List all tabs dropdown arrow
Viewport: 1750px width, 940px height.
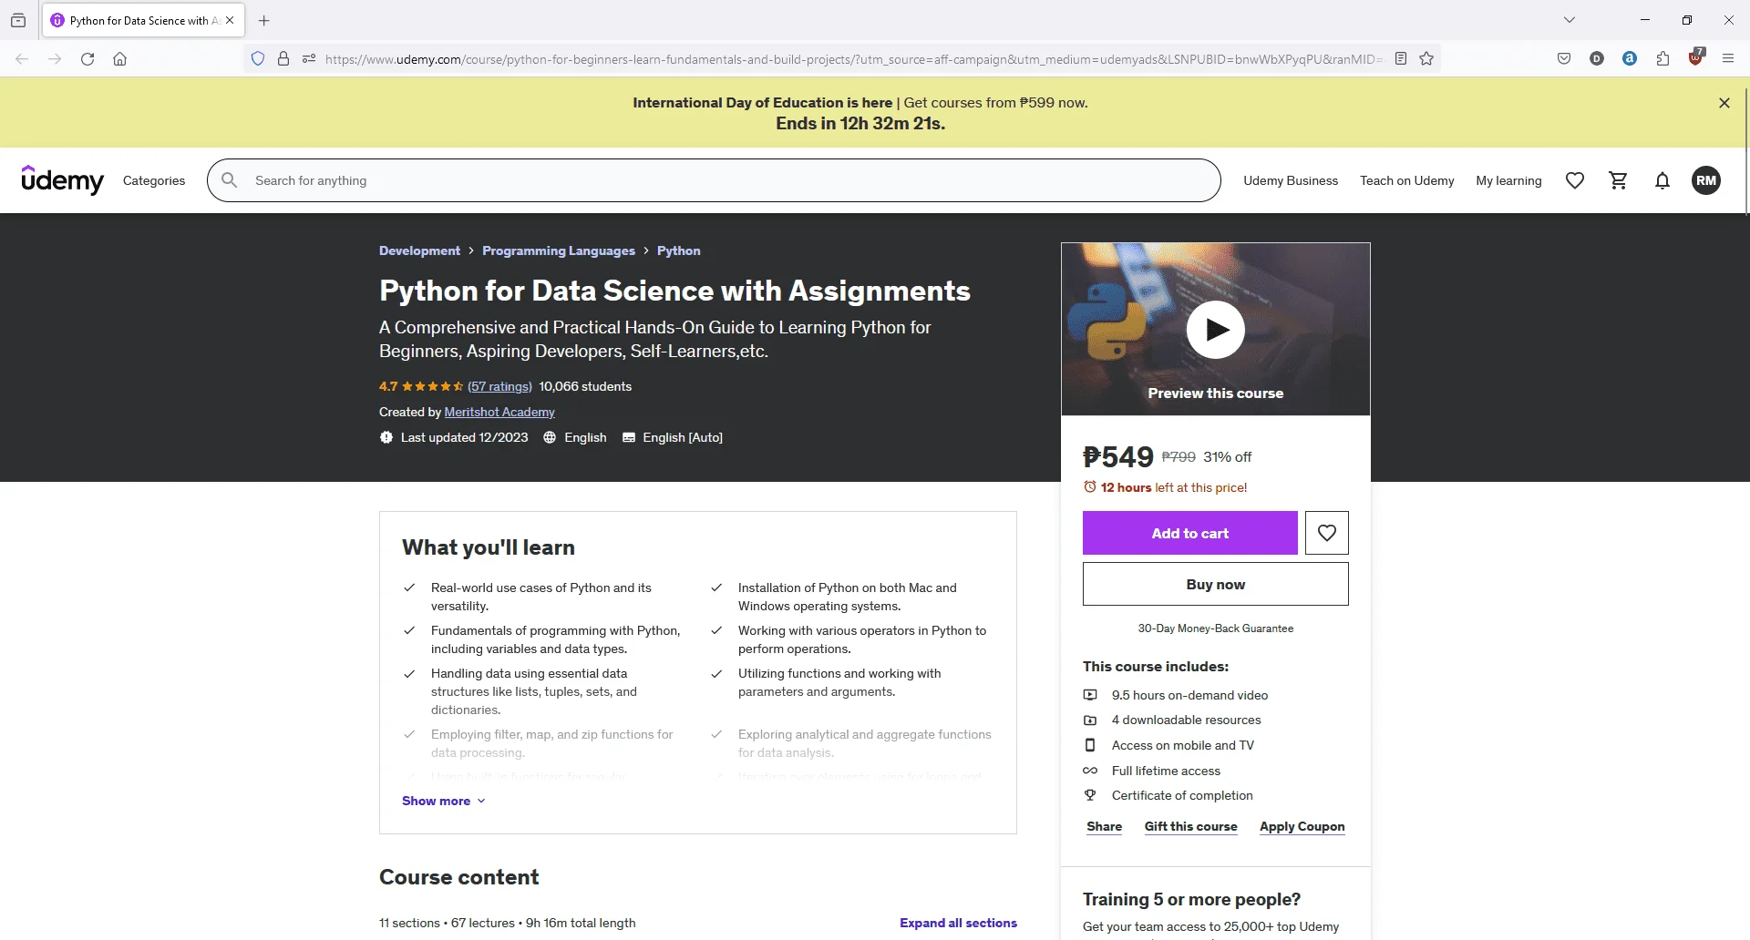coord(1569,20)
